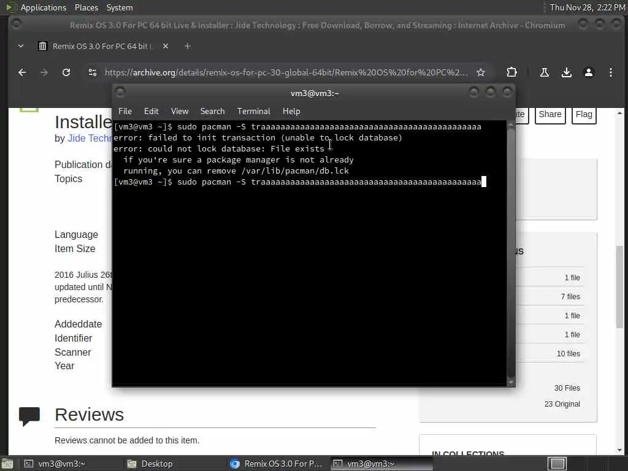Click the workspace switcher in bottom panel
Image resolution: width=628 pixels, height=471 pixels.
pos(557,464)
